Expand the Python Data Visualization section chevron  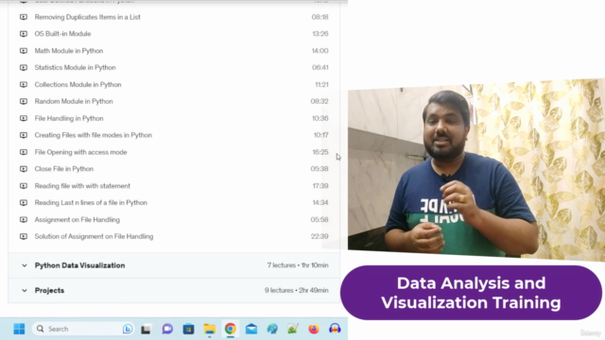tap(25, 265)
